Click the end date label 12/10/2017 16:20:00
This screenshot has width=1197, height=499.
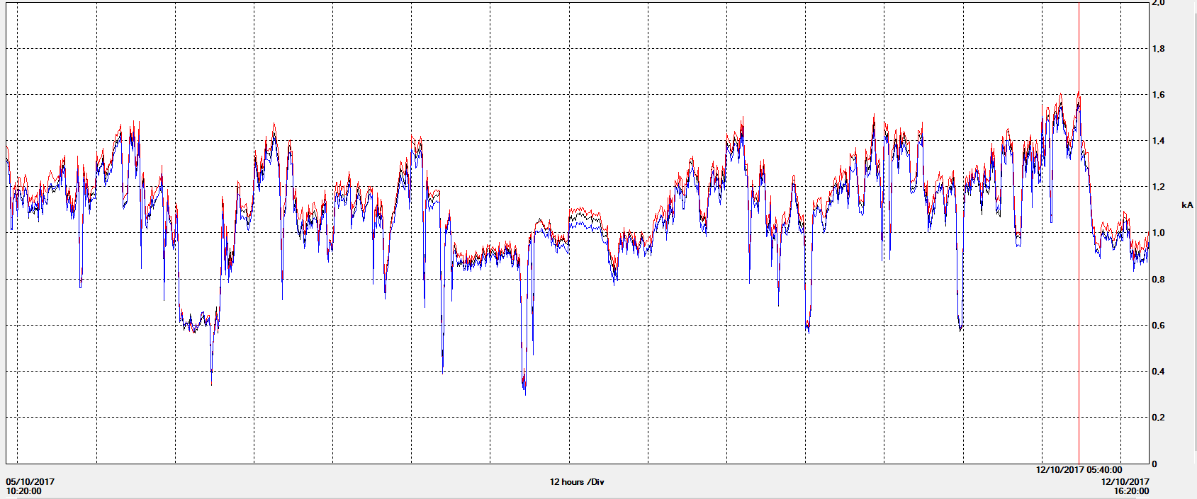click(1125, 486)
